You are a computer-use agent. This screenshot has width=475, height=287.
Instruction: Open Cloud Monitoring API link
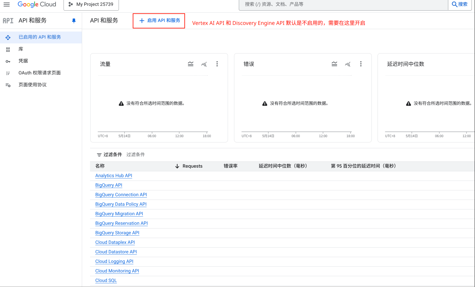point(117,271)
